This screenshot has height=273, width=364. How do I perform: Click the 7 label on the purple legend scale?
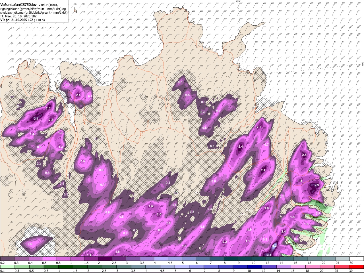pyautogui.click(x=211, y=262)
